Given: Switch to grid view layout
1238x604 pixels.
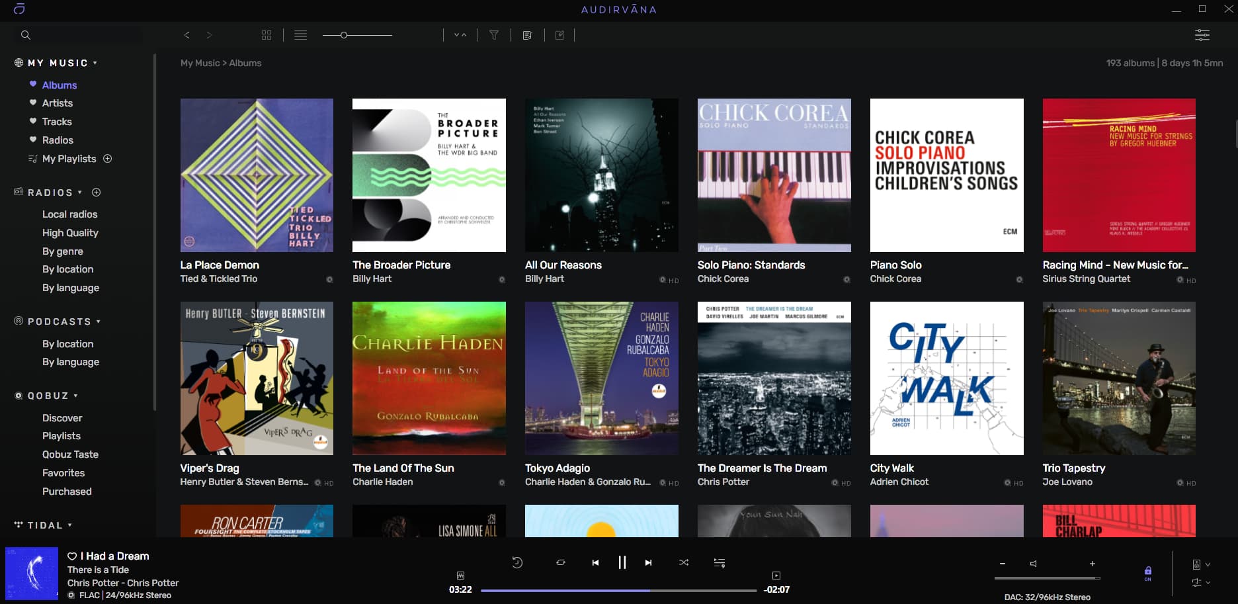Looking at the screenshot, I should click(267, 35).
